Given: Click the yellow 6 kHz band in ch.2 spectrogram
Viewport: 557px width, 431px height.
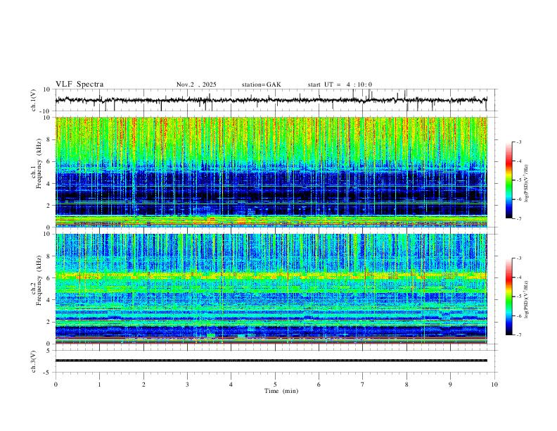Looking at the screenshot, I should pos(271,275).
